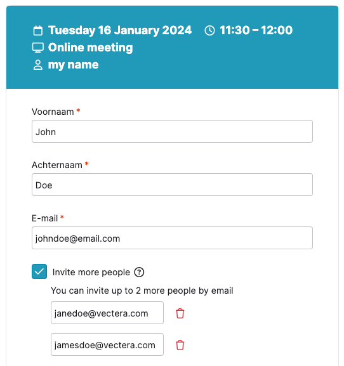Screen dimensions: 344x366
Task: Click into the E-mail field with johndoe@email.com
Action: pos(172,238)
